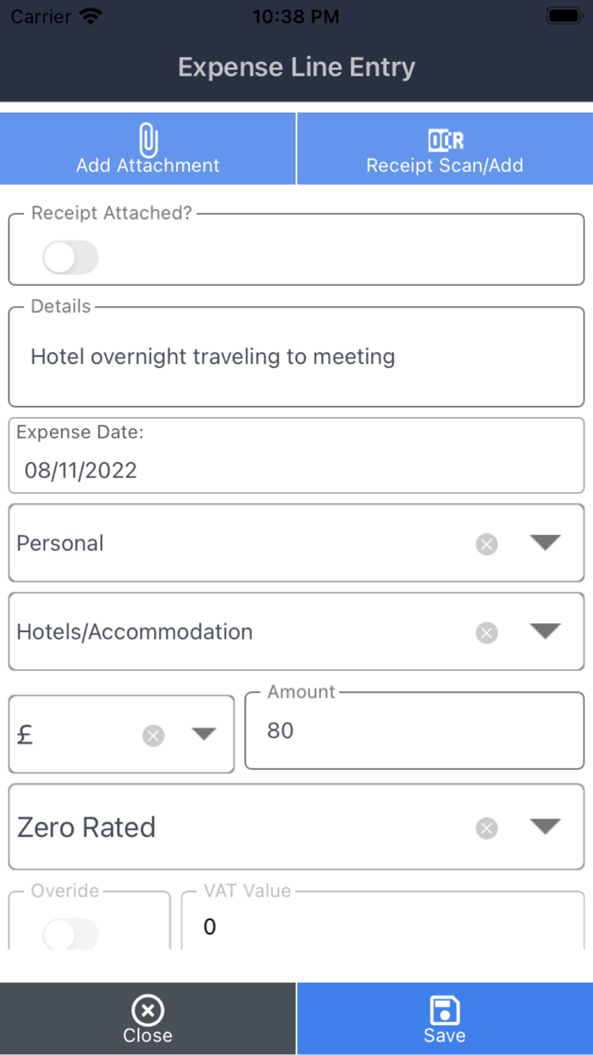The height and width of the screenshot is (1055, 593).
Task: Enable the Overide toggle switch
Action: (71, 935)
